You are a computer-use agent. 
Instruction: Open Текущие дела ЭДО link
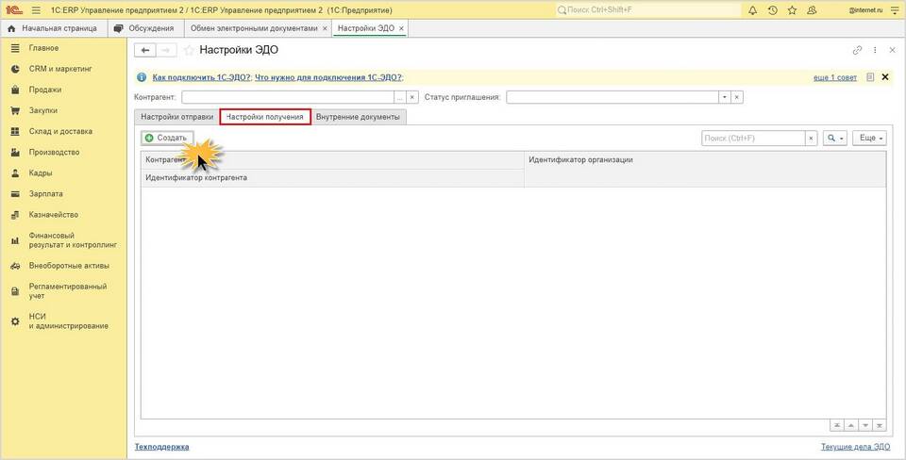click(855, 447)
